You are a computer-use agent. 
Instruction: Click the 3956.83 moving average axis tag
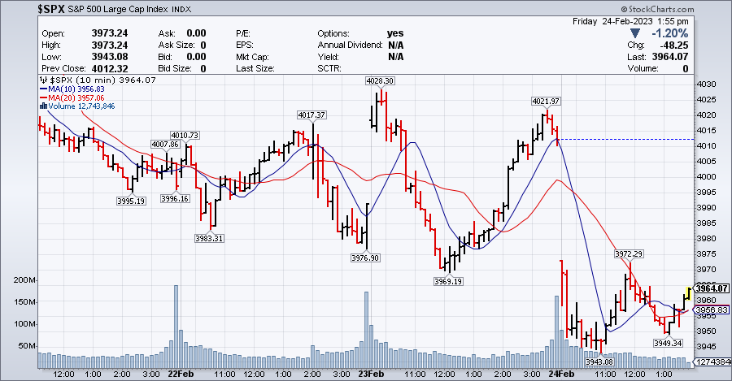pyautogui.click(x=712, y=310)
